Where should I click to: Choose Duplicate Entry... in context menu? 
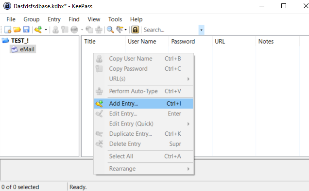click(143, 134)
